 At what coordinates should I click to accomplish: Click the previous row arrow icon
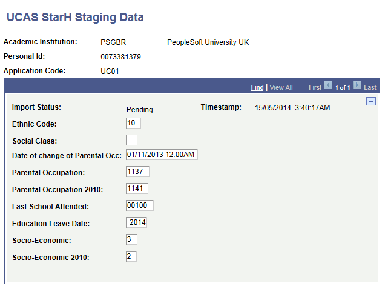coord(328,87)
